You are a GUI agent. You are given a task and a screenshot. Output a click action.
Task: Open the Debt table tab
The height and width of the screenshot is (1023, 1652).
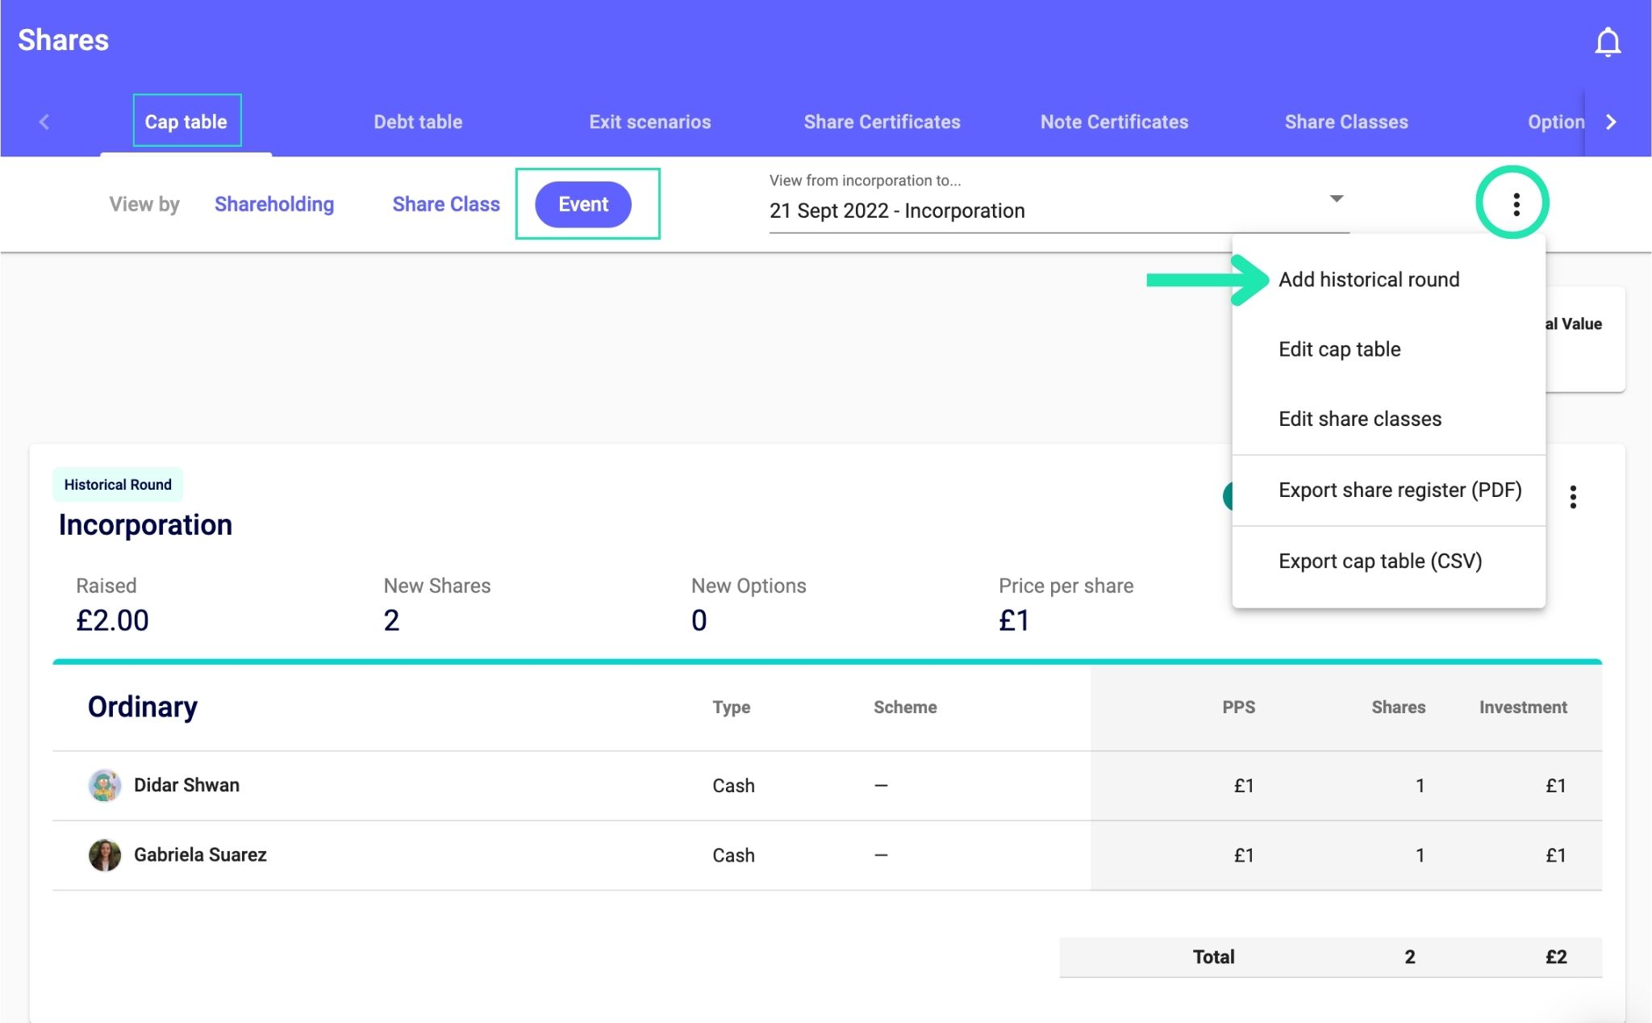418,122
